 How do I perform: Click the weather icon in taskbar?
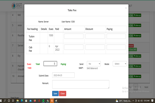coord(117,100)
